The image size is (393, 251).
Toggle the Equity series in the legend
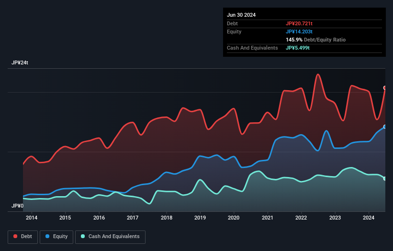(x=56, y=237)
